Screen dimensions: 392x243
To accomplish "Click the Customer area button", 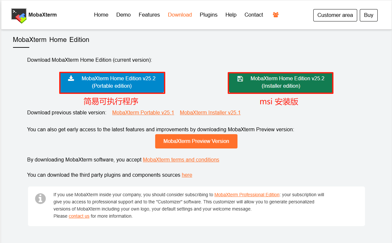I will click(335, 15).
